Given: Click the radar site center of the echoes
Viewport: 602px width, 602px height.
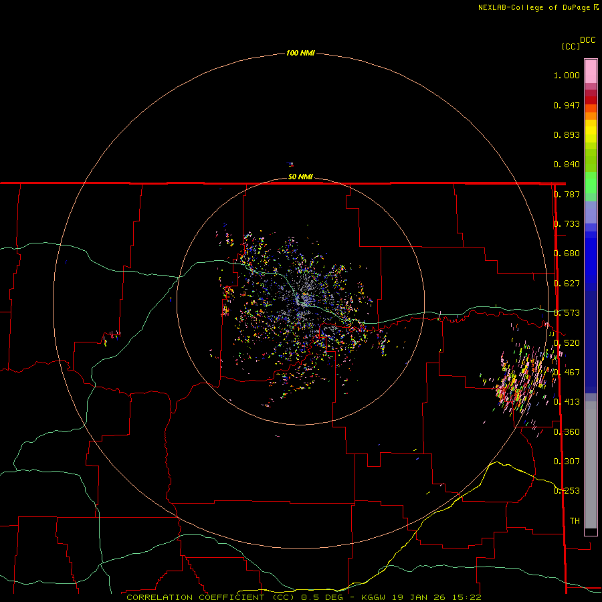Looking at the screenshot, I should point(303,300).
